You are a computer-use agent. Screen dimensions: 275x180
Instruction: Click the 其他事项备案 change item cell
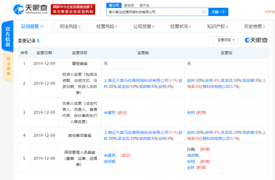(x=80, y=136)
